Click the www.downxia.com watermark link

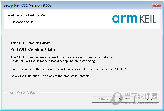(141, 103)
